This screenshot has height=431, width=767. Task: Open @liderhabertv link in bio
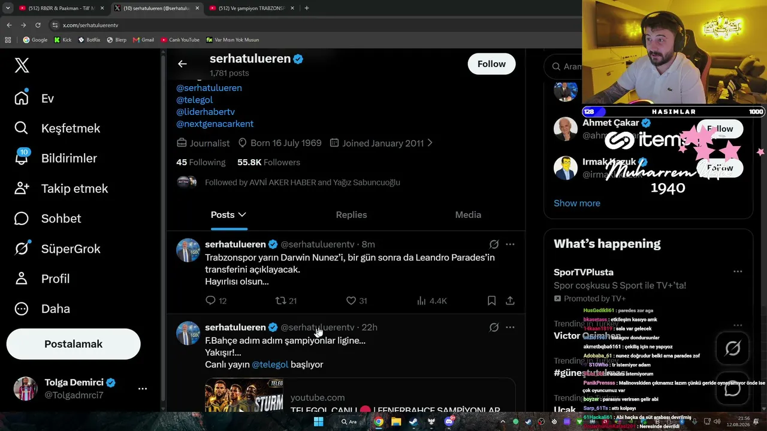206,112
